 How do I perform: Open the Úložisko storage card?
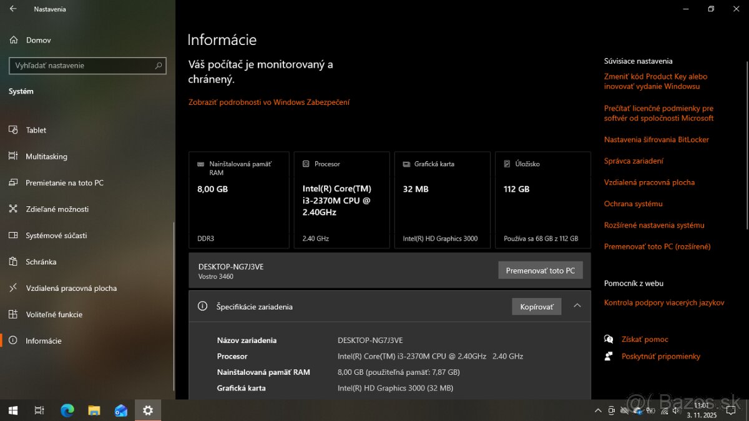(x=542, y=200)
